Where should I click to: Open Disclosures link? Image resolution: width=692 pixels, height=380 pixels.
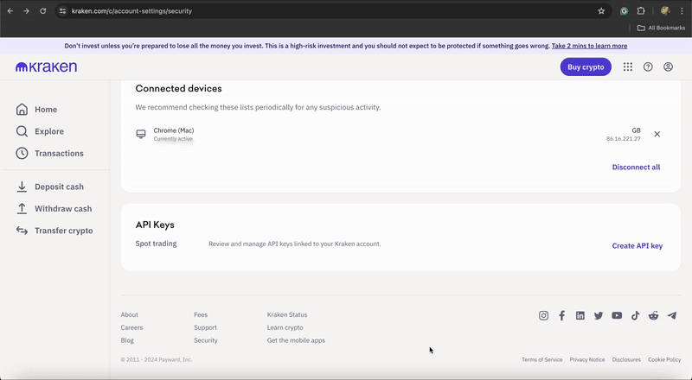[x=626, y=360]
